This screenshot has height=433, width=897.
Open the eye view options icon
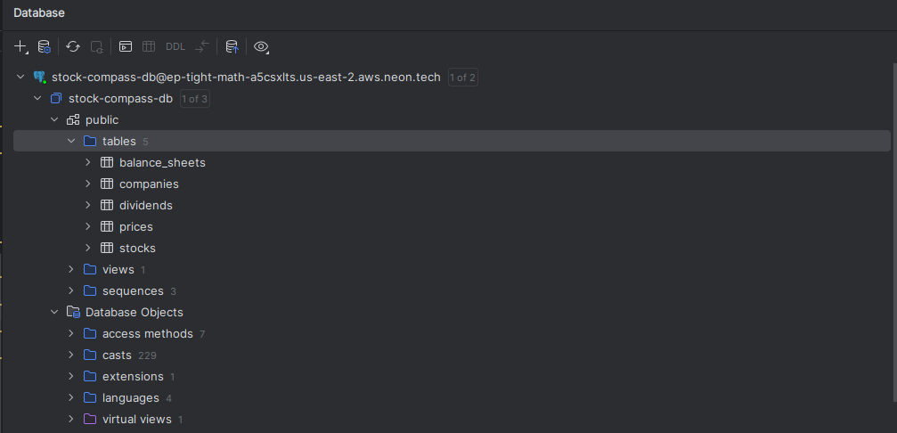(x=261, y=46)
